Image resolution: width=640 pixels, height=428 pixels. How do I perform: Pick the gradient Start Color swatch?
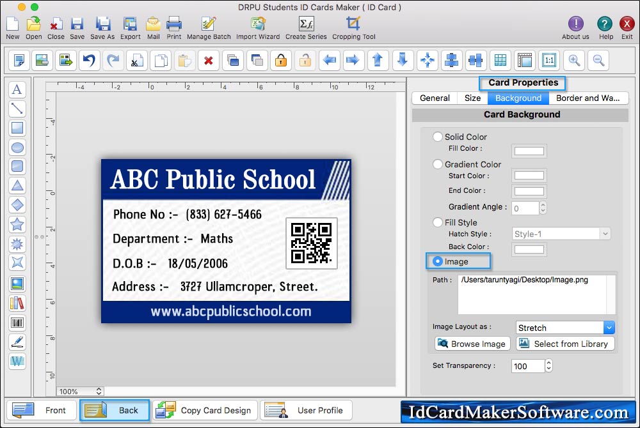(529, 176)
